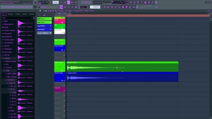This screenshot has height=119, width=212.
Task: Switch to the LIBRARY browser tab
Action: point(25,14)
